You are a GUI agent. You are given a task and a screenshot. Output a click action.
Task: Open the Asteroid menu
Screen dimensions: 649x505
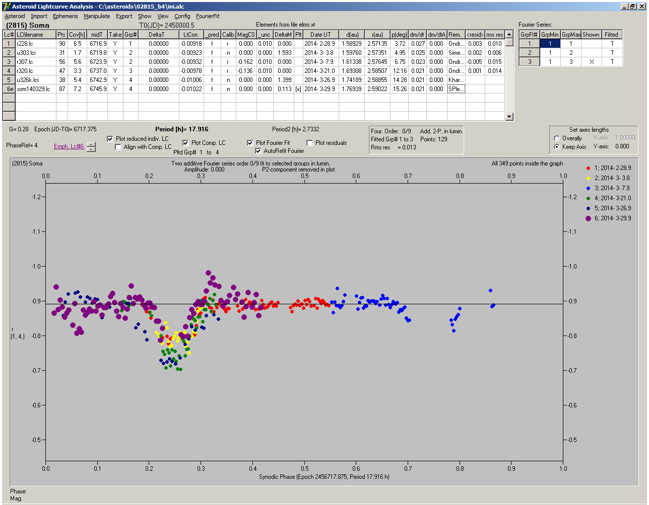(x=15, y=16)
